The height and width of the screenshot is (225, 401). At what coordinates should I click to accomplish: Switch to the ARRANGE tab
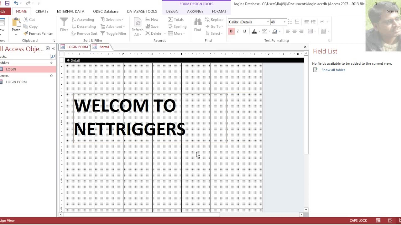pos(195,11)
